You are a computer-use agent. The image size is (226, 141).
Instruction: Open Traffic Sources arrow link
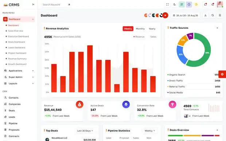pyautogui.click(x=217, y=28)
